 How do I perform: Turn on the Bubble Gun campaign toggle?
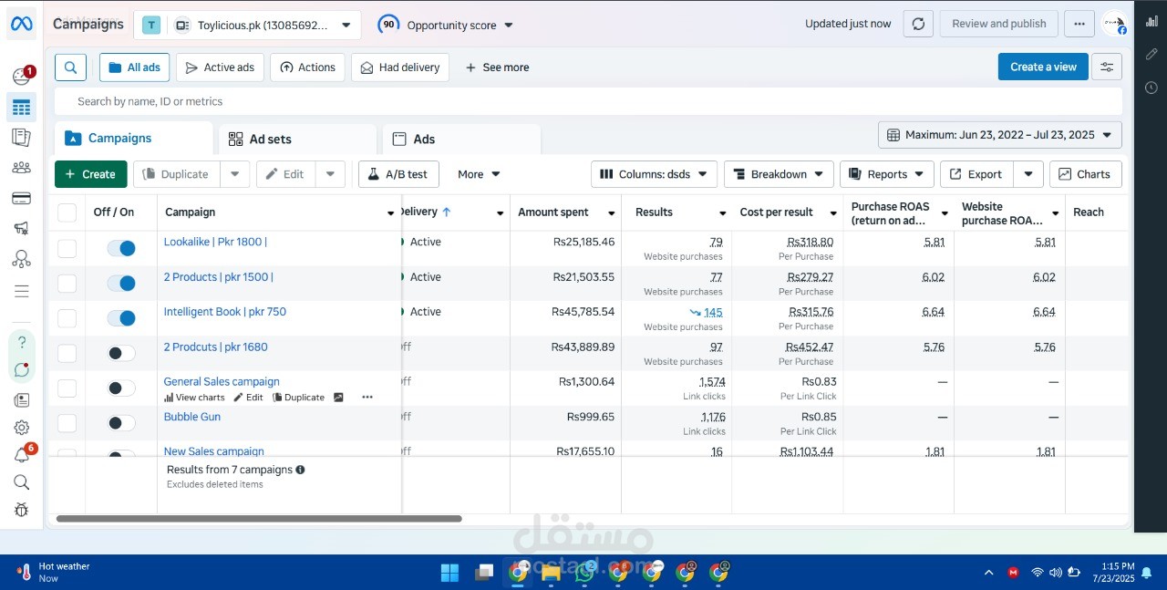coord(121,423)
